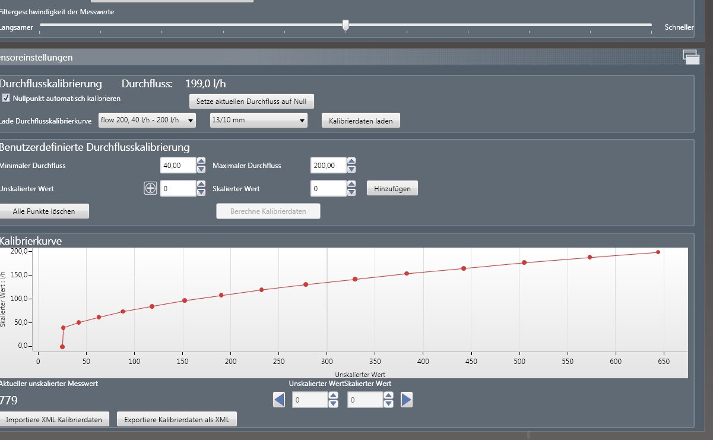Click Exportiere Kalibrierdaten als XML
The height and width of the screenshot is (440, 713).
pyautogui.click(x=177, y=419)
